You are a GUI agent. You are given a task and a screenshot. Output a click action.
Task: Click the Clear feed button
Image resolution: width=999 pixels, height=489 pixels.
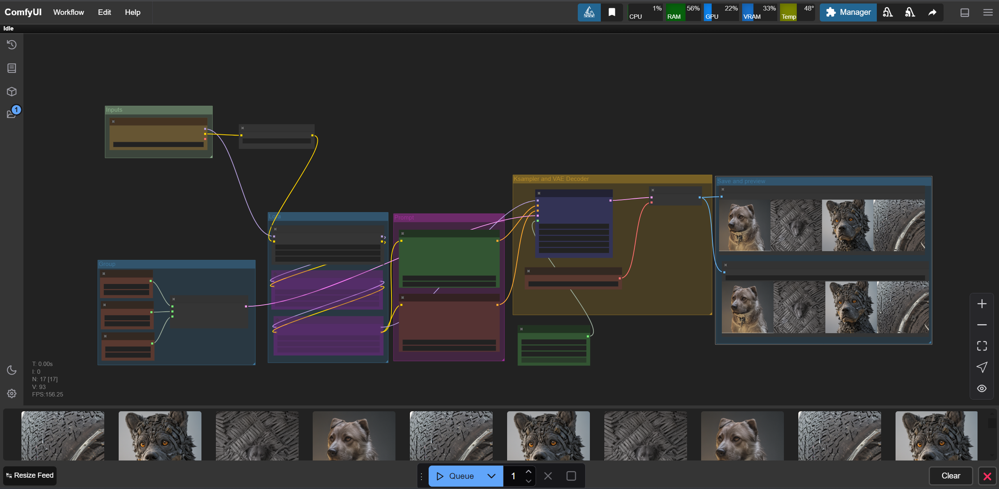[x=951, y=476]
